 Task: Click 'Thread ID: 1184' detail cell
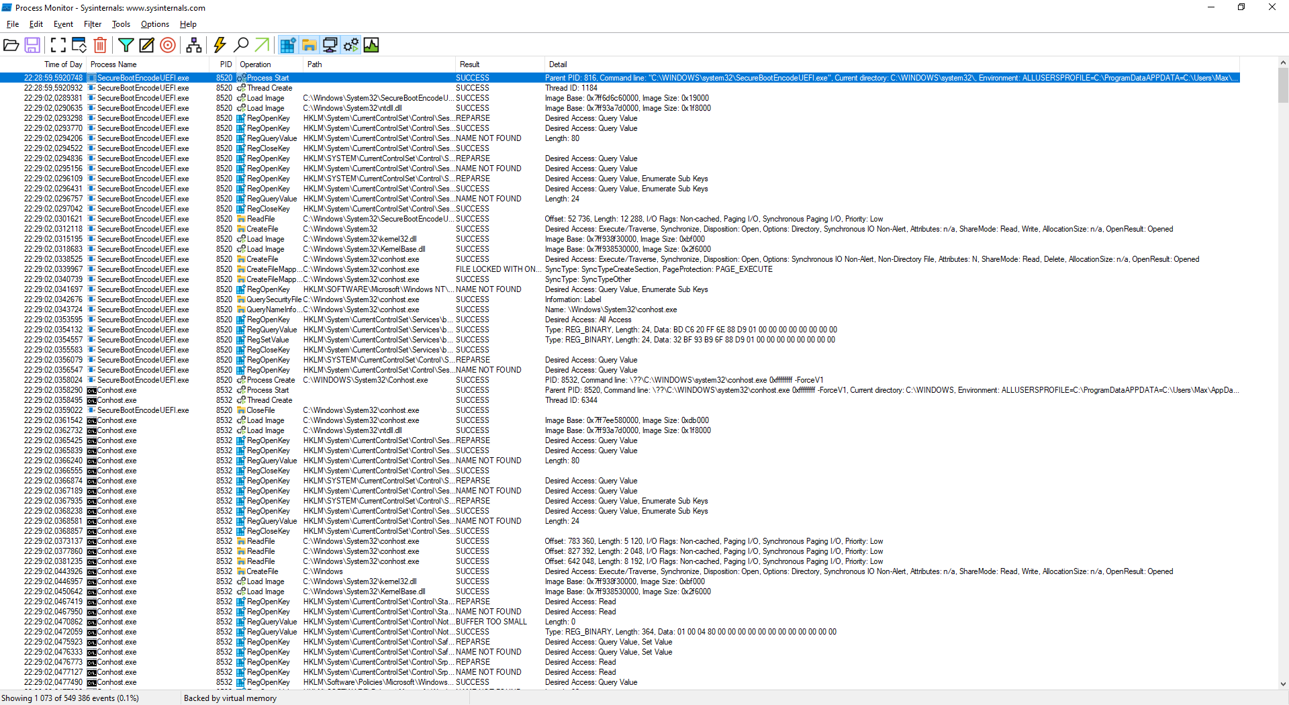click(571, 88)
